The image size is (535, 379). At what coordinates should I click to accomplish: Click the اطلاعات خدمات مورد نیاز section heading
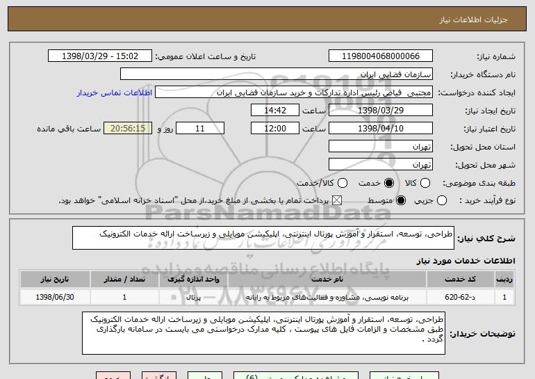coord(466,261)
